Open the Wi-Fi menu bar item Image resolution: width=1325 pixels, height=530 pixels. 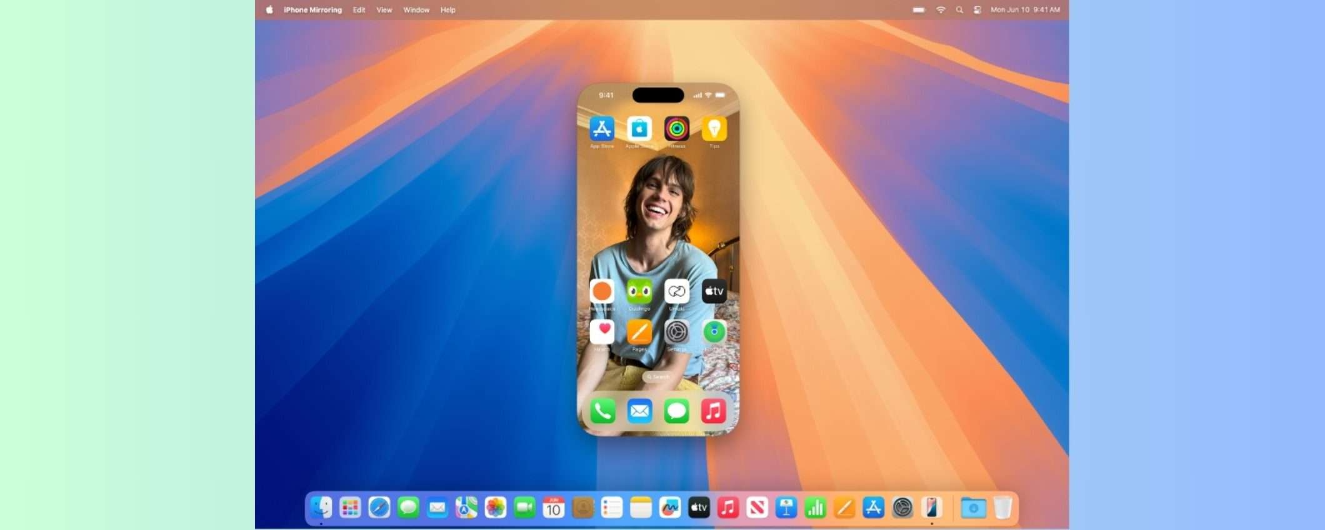point(941,9)
